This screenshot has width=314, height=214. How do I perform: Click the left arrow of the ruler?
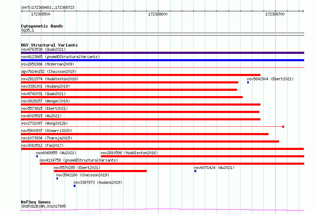(22, 11)
